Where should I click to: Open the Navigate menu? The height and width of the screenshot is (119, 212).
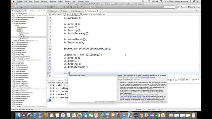(x=53, y=1)
